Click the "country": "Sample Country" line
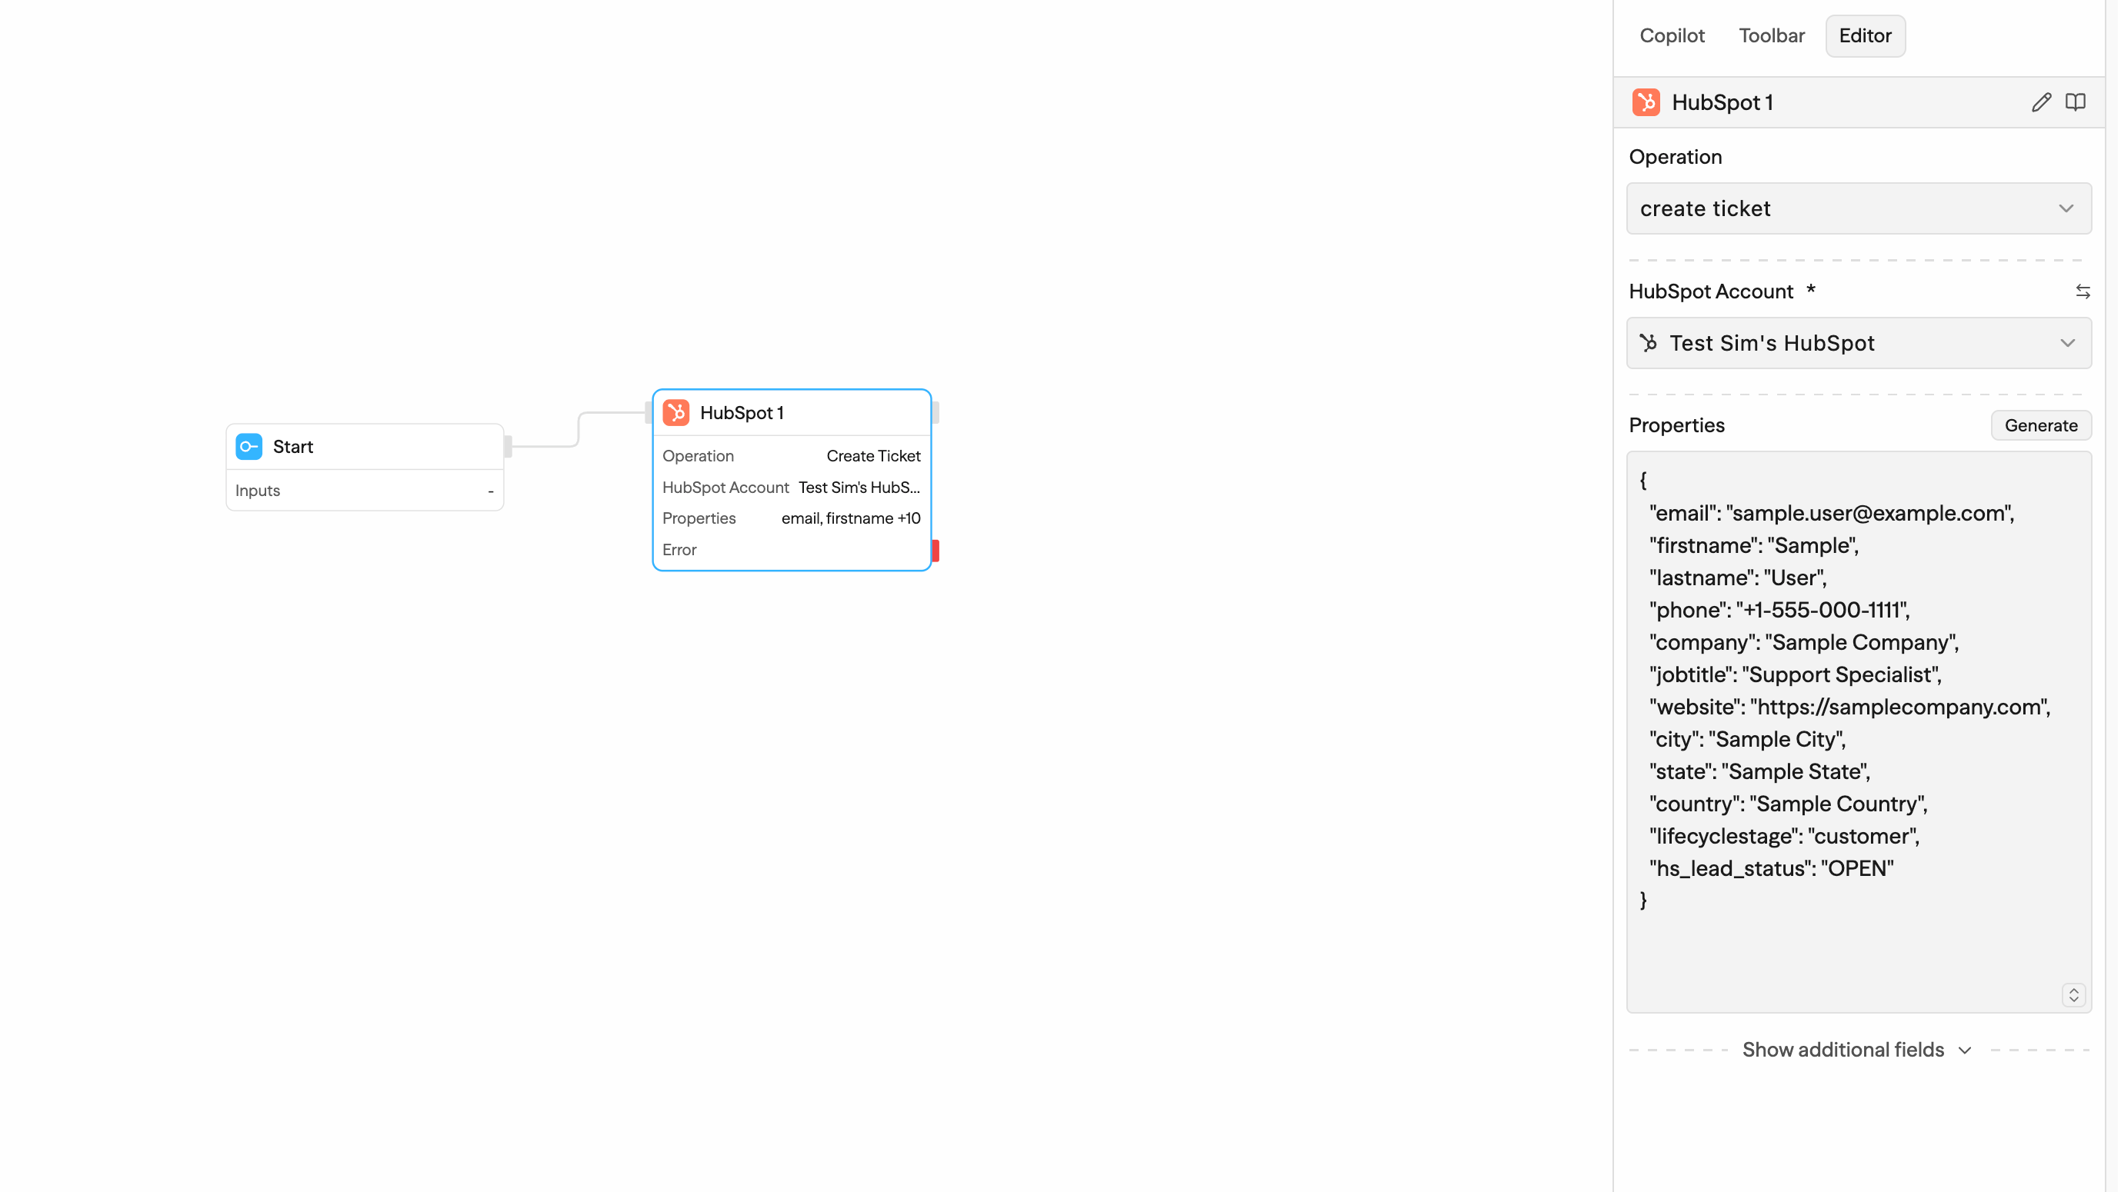 [1789, 804]
